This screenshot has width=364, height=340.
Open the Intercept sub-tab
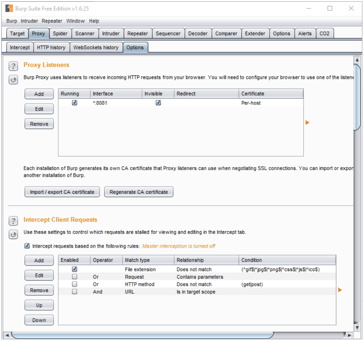20,47
